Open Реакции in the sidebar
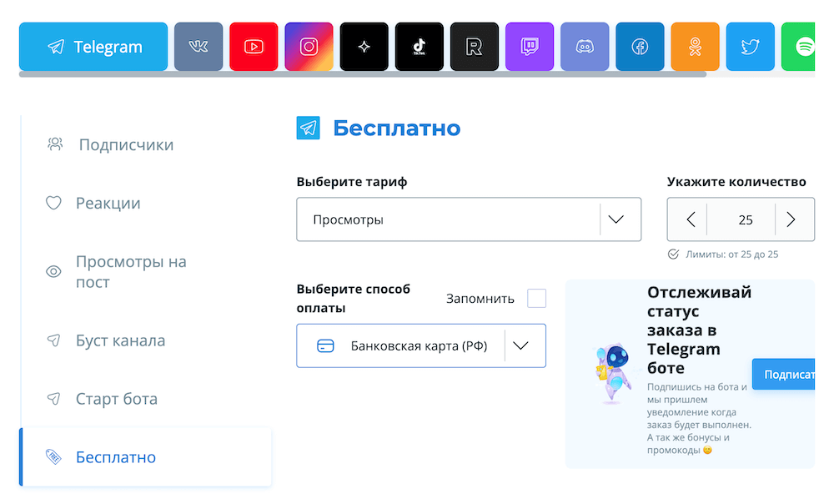The image size is (834, 494). (144, 203)
